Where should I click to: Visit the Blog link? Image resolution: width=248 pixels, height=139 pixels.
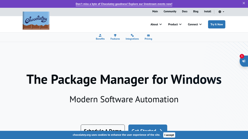[x=196, y=11]
